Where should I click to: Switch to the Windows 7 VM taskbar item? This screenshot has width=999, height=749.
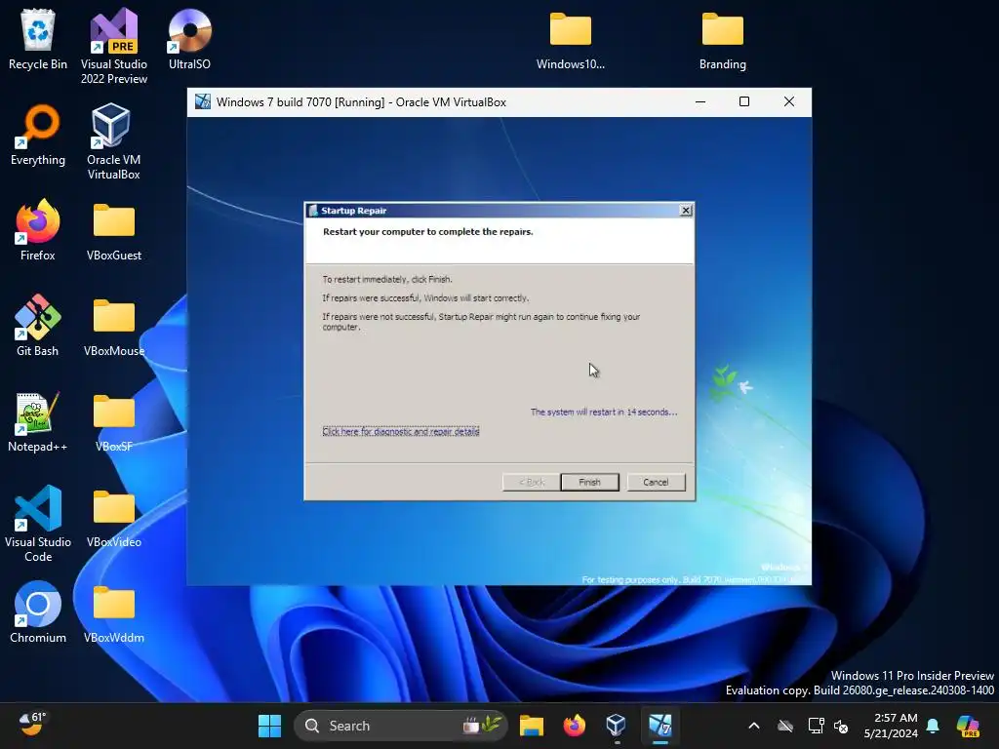pyautogui.click(x=660, y=726)
